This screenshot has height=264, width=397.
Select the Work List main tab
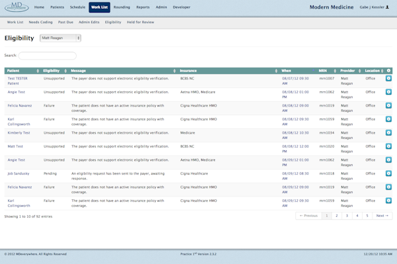tap(99, 7)
